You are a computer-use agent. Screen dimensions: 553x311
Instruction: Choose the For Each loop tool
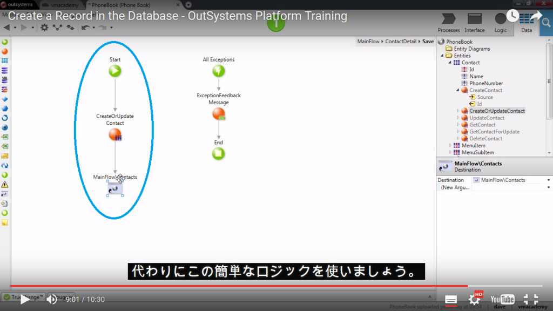point(4,118)
